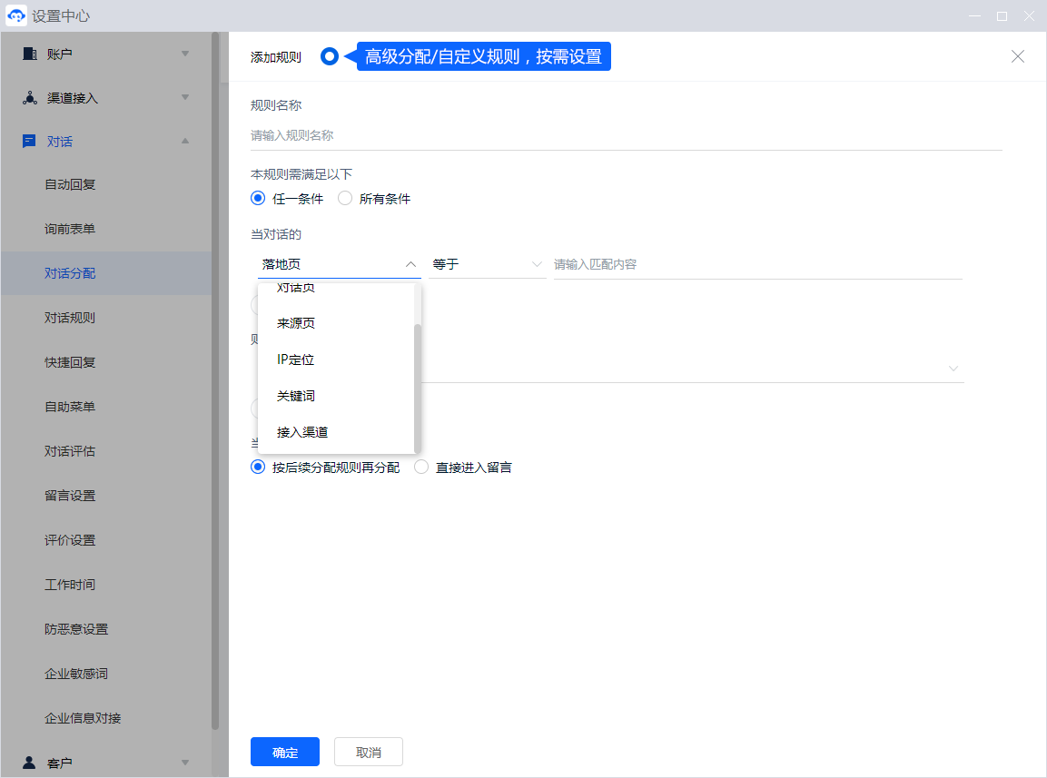Expand the 账户 menu arrow
Image resolution: width=1047 pixels, height=778 pixels.
point(185,54)
